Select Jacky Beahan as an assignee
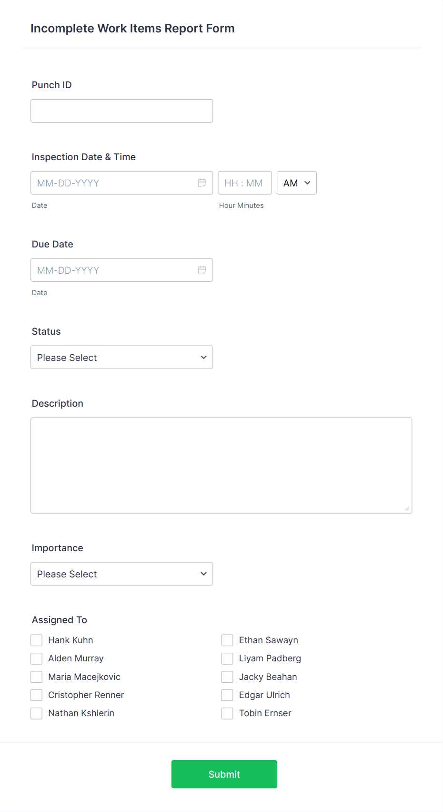The height and width of the screenshot is (812, 443). [227, 677]
